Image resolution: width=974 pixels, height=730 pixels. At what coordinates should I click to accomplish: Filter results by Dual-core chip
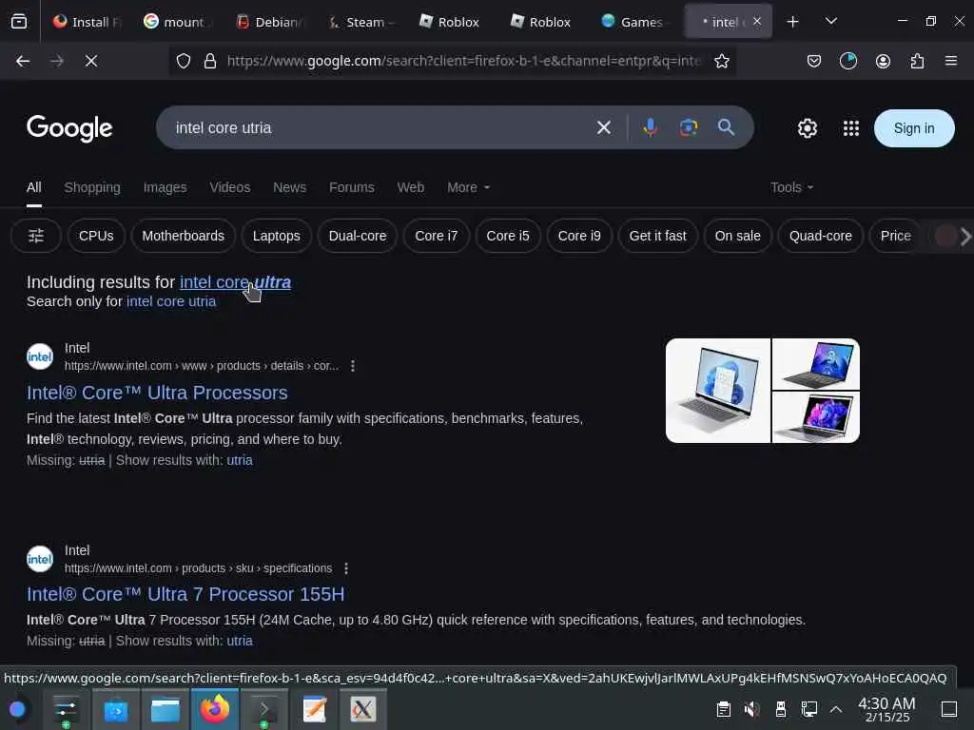point(358,236)
